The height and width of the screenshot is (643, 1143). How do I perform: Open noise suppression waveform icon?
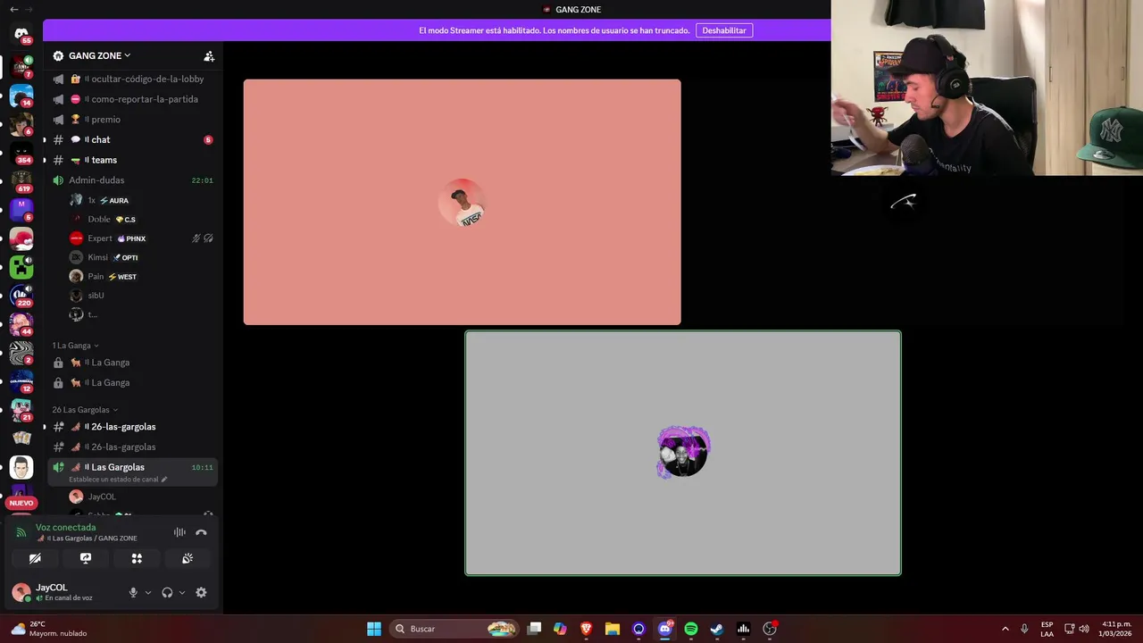click(179, 532)
